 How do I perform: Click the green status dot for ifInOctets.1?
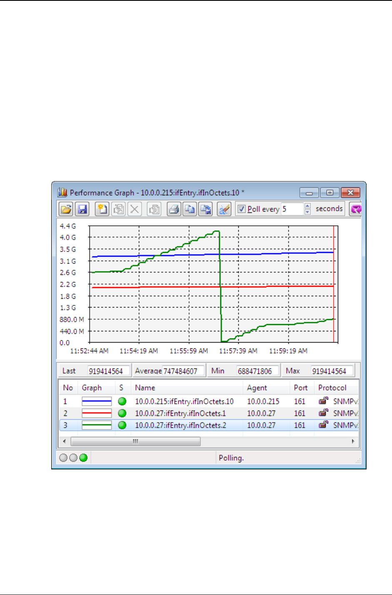tap(122, 413)
